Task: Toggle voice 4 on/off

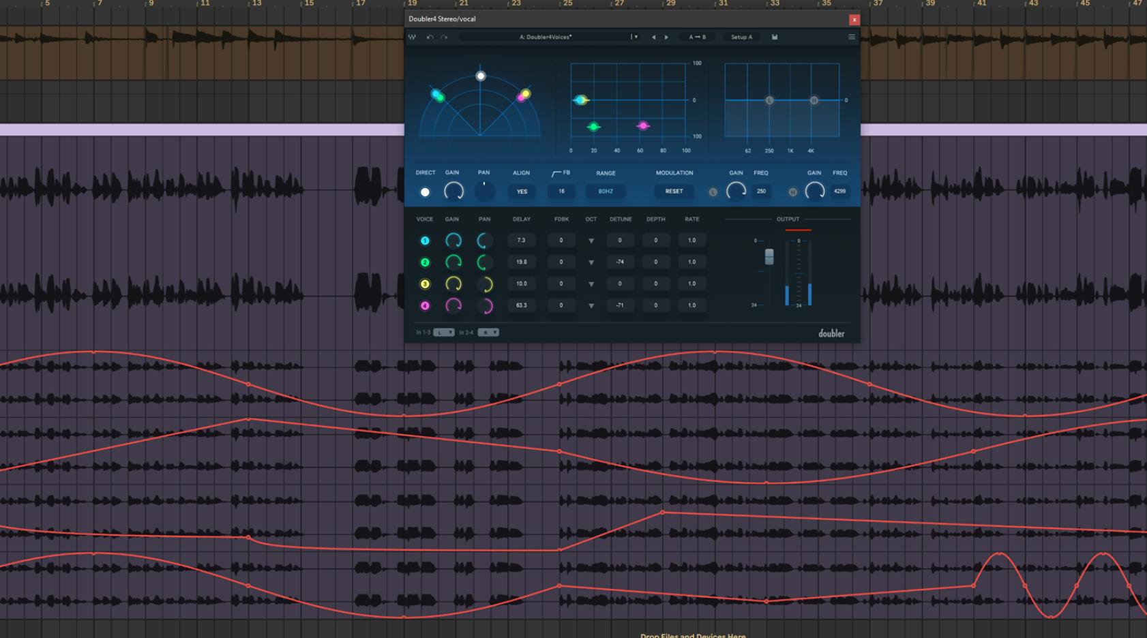Action: pyautogui.click(x=425, y=306)
